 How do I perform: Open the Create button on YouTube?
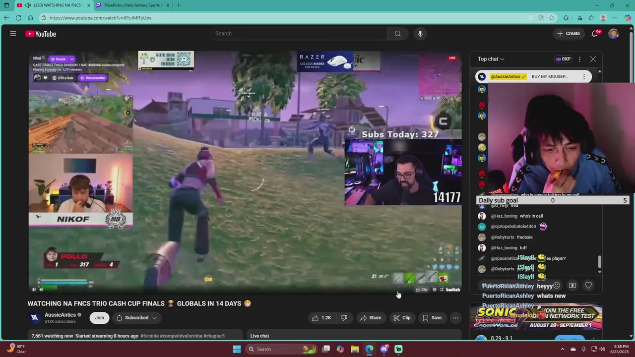click(x=569, y=34)
